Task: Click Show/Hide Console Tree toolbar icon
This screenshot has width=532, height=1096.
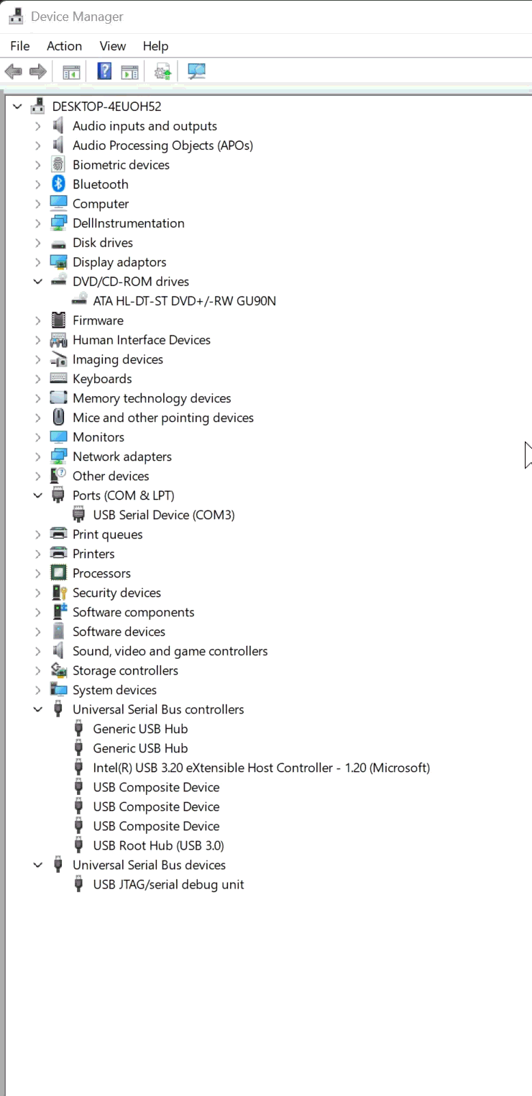Action: tap(70, 71)
